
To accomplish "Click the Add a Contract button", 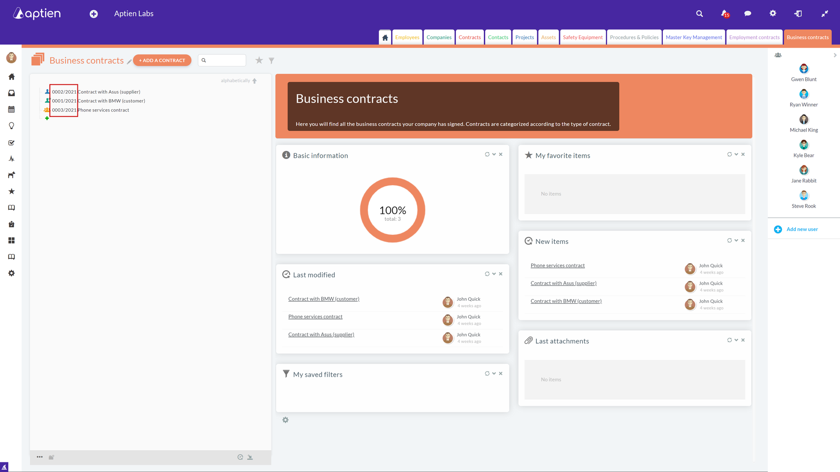I will [162, 60].
